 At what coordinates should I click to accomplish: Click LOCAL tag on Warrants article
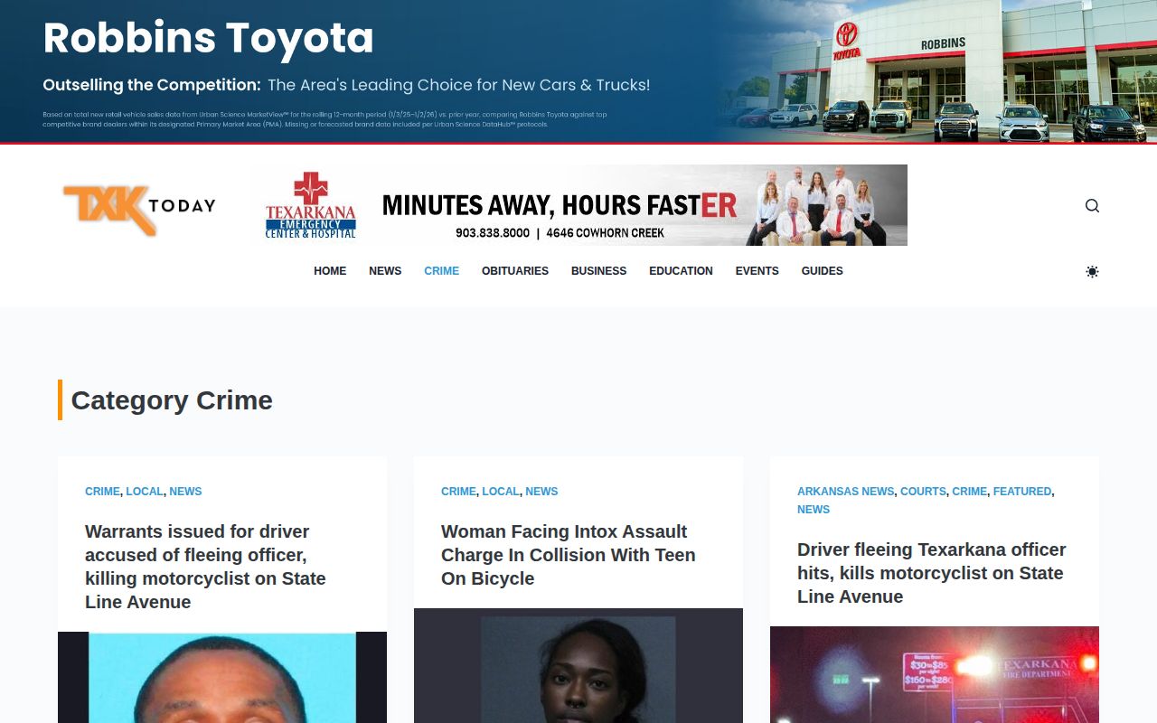click(x=145, y=492)
